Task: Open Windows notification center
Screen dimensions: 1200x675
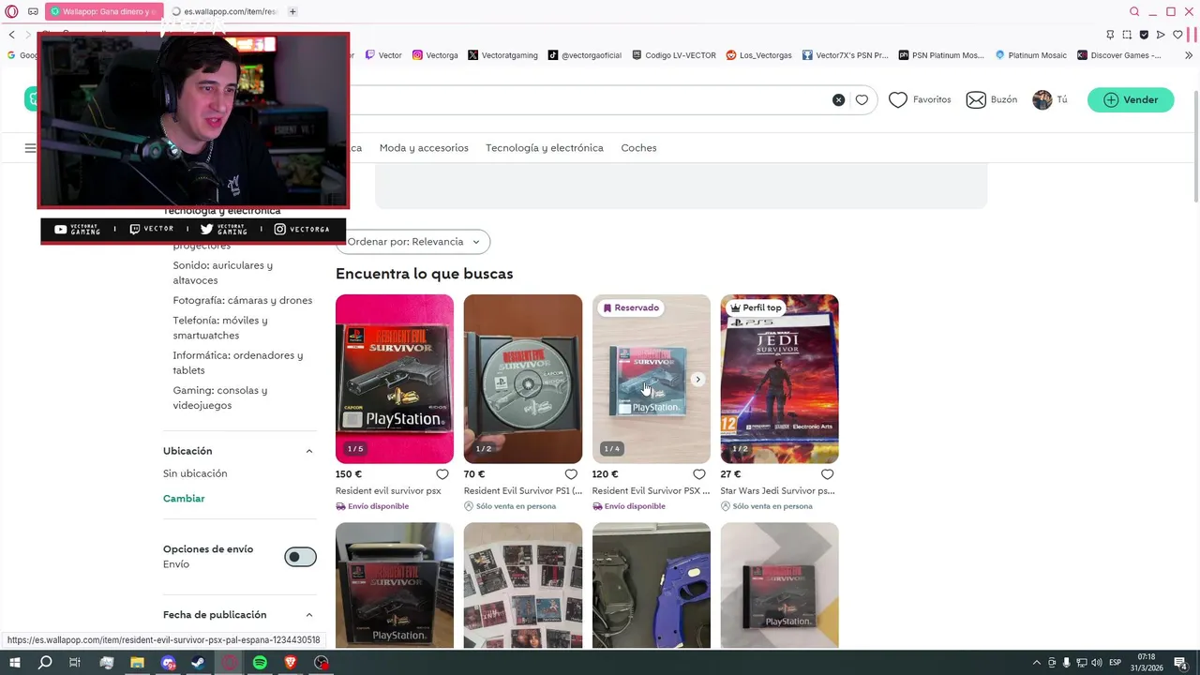Action: (1178, 663)
